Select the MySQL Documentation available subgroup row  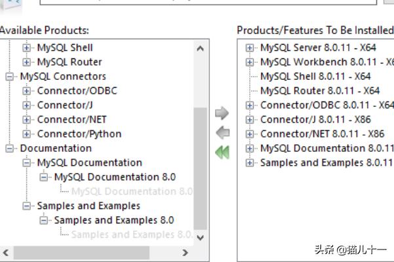point(90,163)
